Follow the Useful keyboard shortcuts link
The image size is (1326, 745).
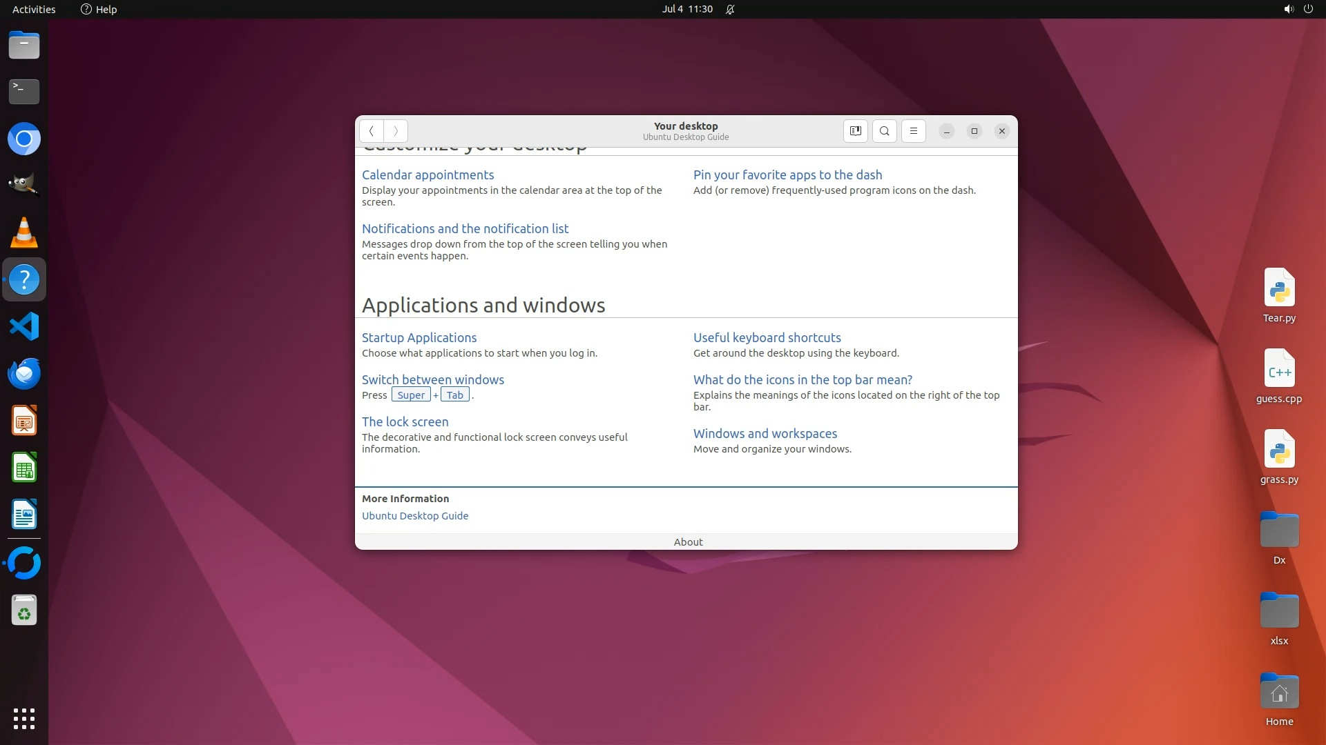pyautogui.click(x=767, y=337)
